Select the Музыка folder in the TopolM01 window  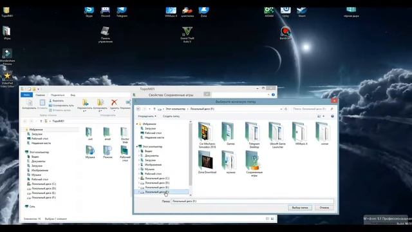tap(90, 152)
